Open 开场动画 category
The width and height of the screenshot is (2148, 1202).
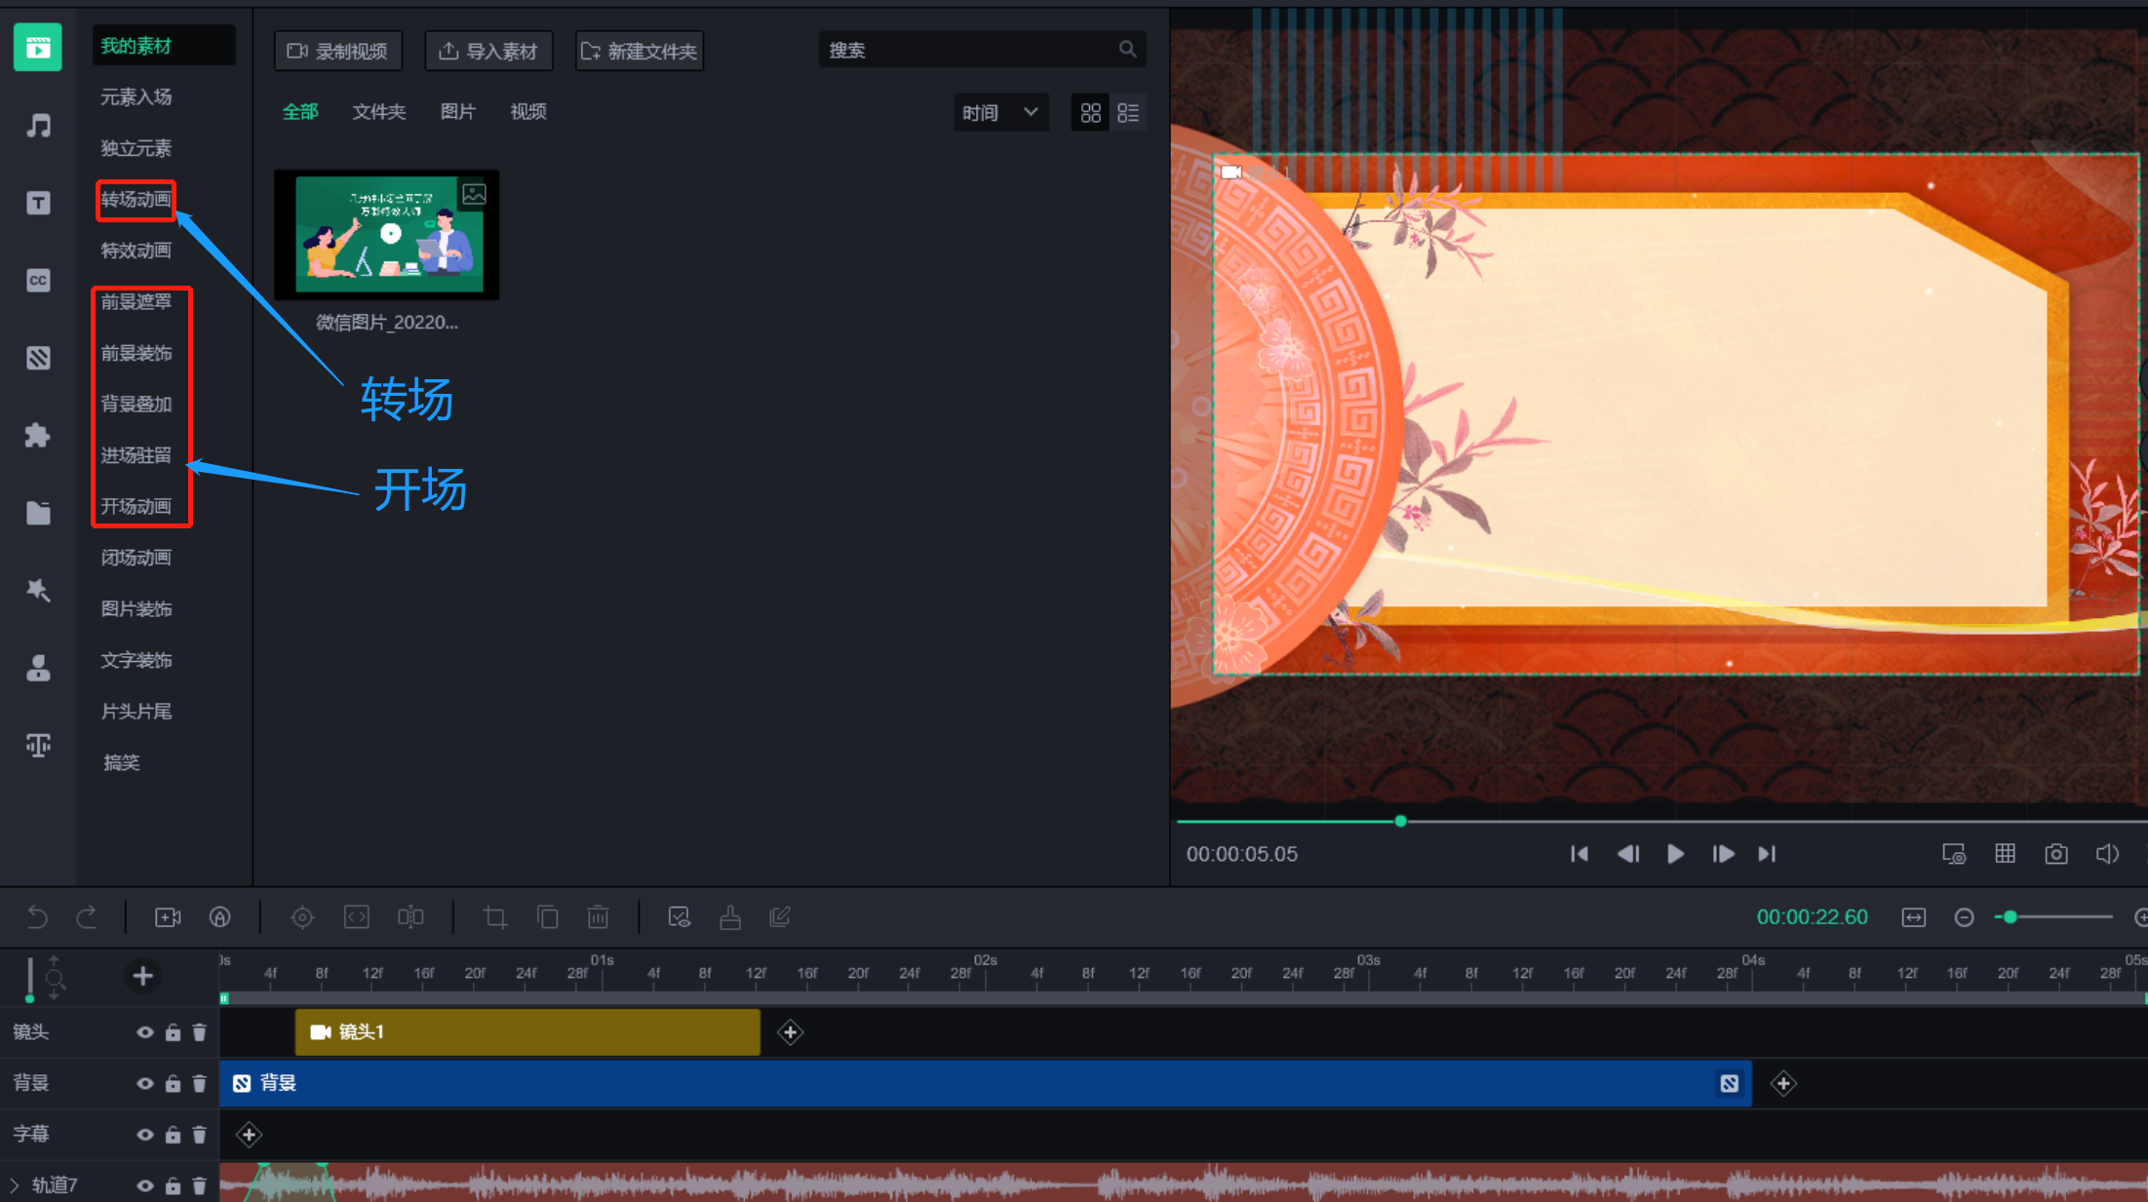coord(137,507)
